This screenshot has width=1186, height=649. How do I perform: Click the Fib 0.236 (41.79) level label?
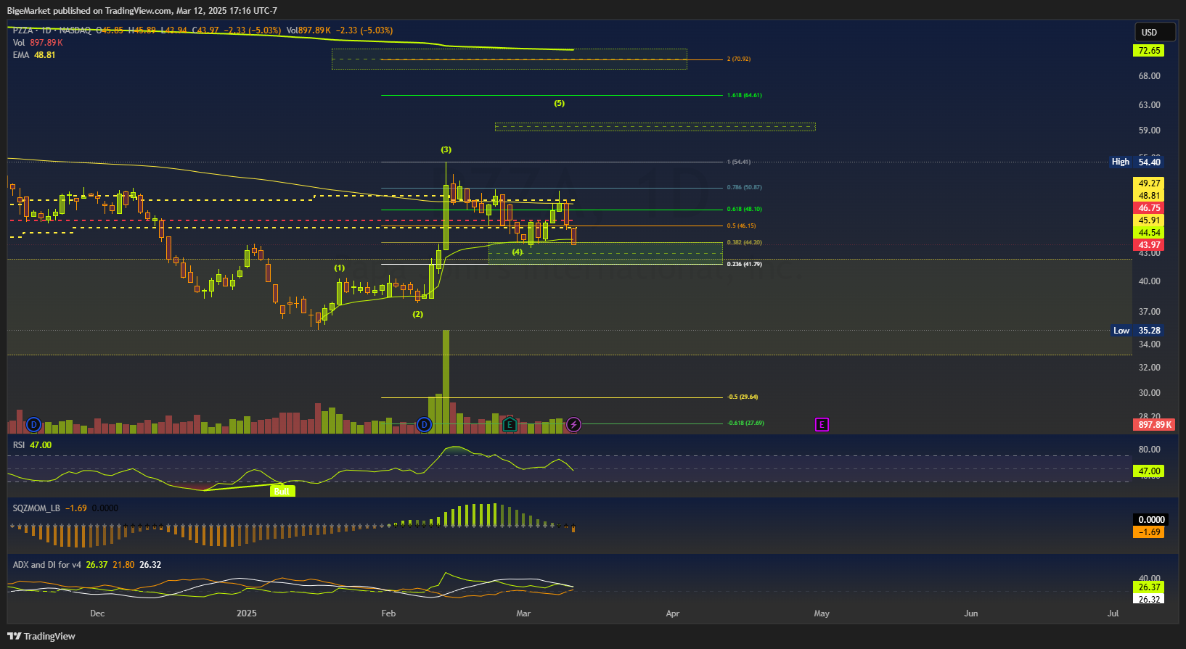point(745,264)
